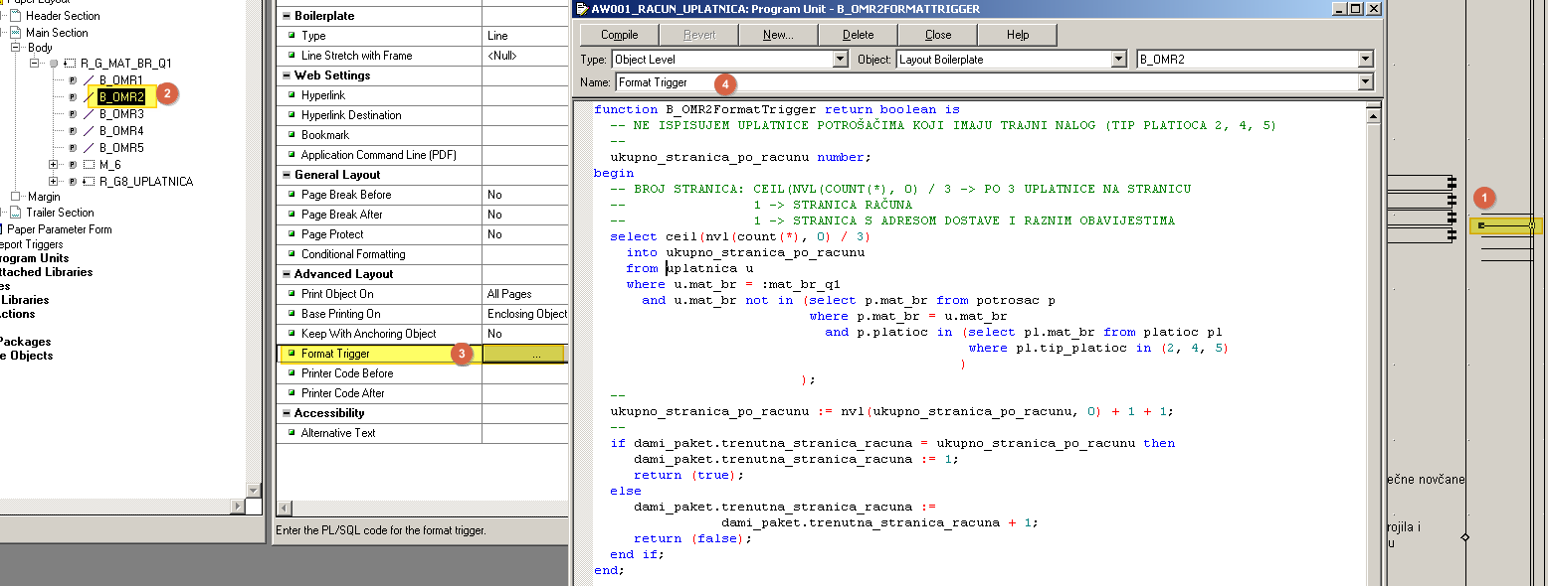Click the New... button

[778, 35]
